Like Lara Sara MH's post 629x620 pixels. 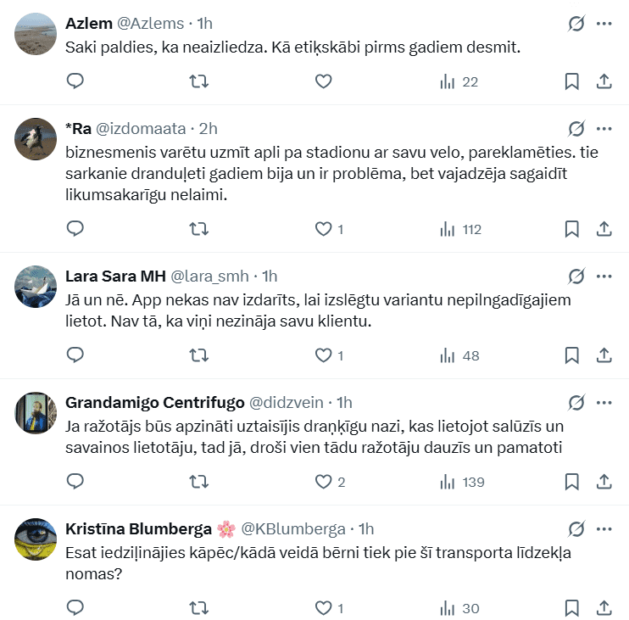point(323,355)
